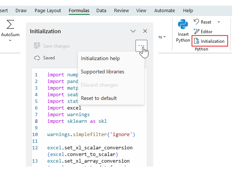
Task: Click line number 9 in editor
Action: tap(36, 128)
